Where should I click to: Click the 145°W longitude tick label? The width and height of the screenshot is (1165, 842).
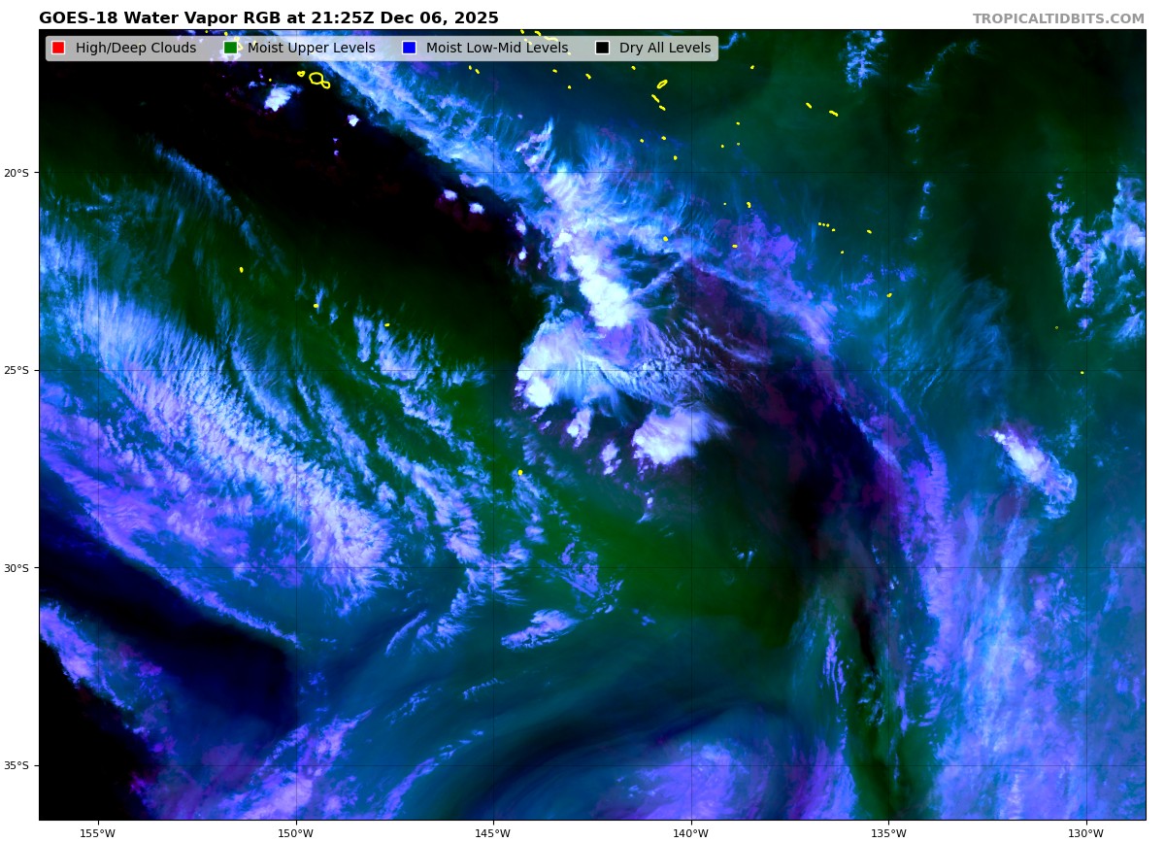493,833
